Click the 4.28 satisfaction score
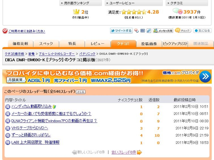 tap(153, 12)
